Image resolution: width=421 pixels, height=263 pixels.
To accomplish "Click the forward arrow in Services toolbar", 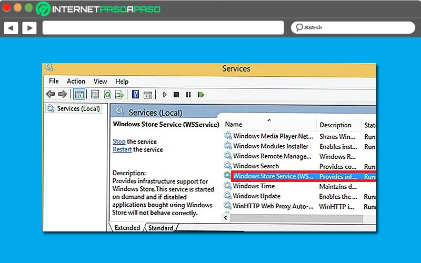I will point(63,94).
